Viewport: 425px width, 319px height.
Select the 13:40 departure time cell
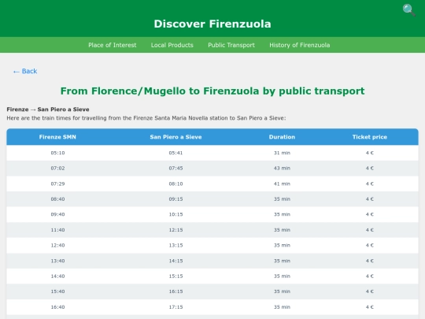click(57, 261)
